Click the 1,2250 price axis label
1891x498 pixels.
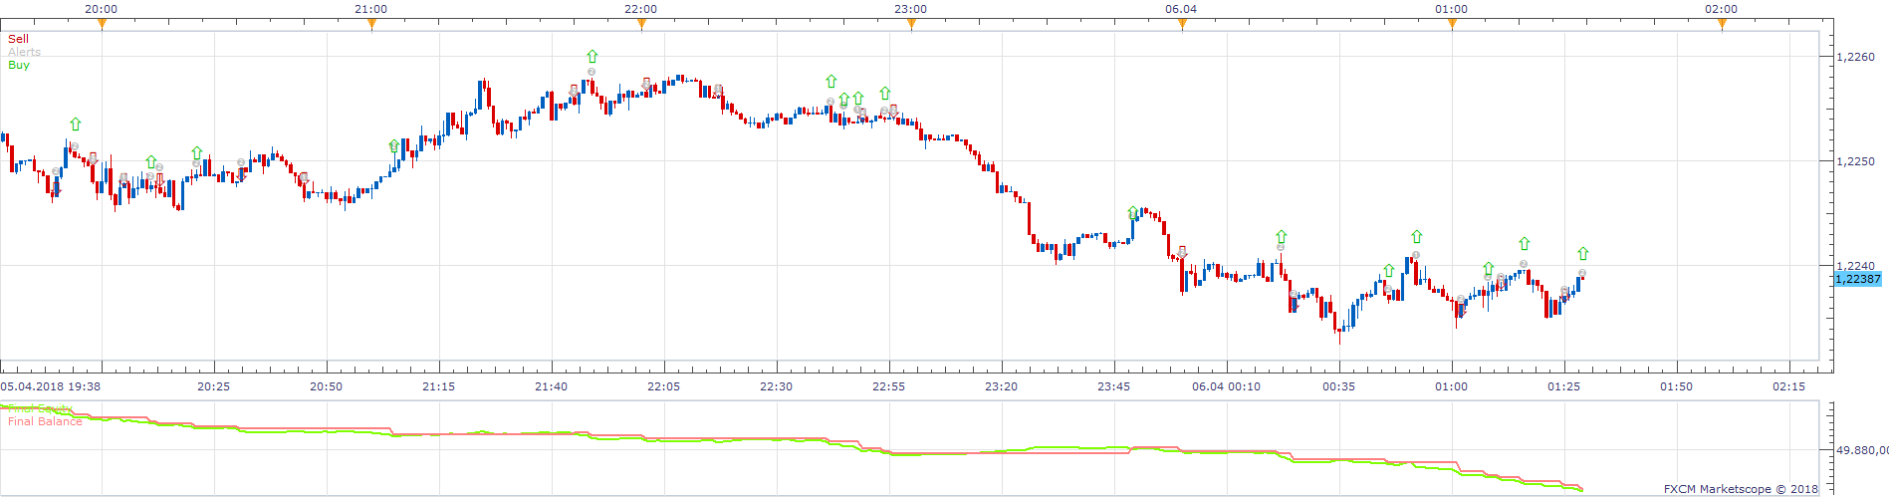pyautogui.click(x=1855, y=161)
